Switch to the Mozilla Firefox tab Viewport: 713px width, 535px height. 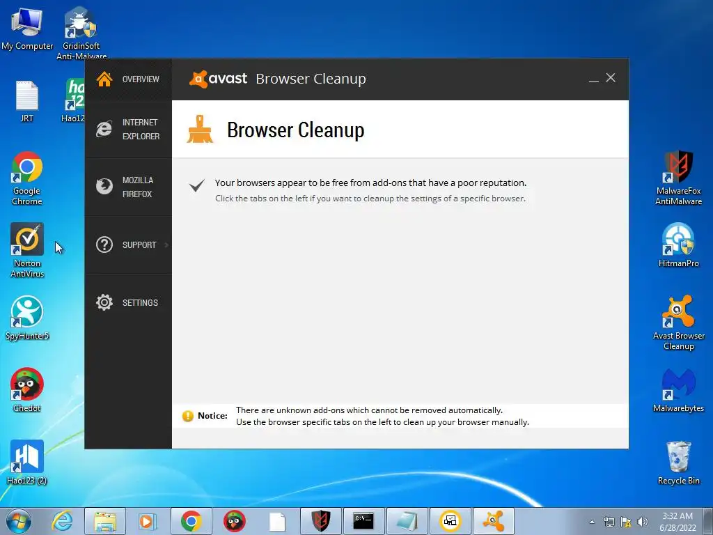[128, 187]
